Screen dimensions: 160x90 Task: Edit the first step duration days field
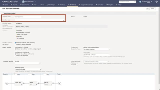pos(15,74)
